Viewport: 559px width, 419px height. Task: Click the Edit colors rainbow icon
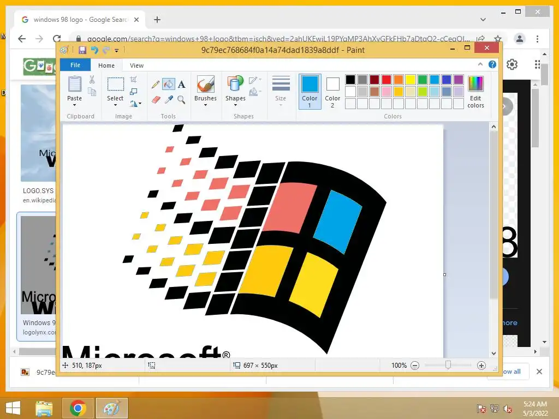(x=475, y=85)
